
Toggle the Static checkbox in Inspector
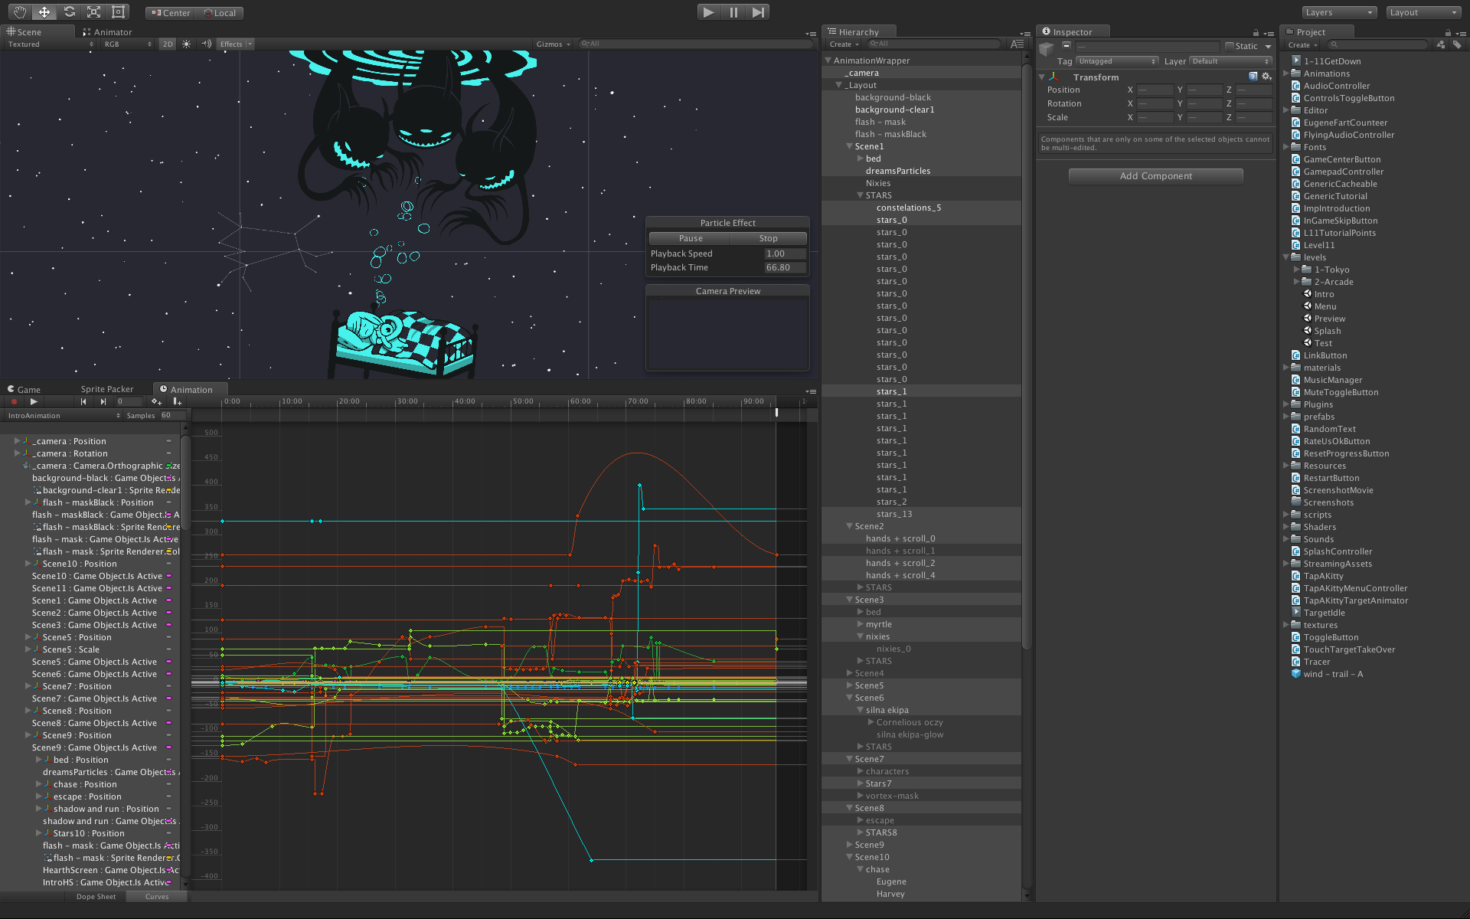pos(1230,46)
